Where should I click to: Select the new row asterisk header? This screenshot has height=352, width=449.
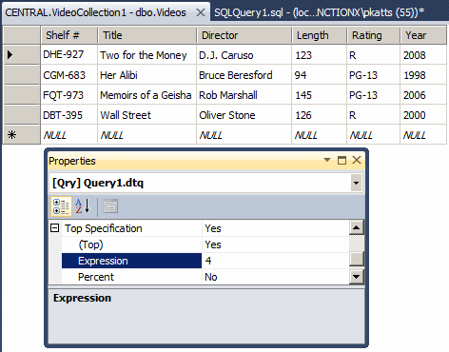pyautogui.click(x=21, y=135)
